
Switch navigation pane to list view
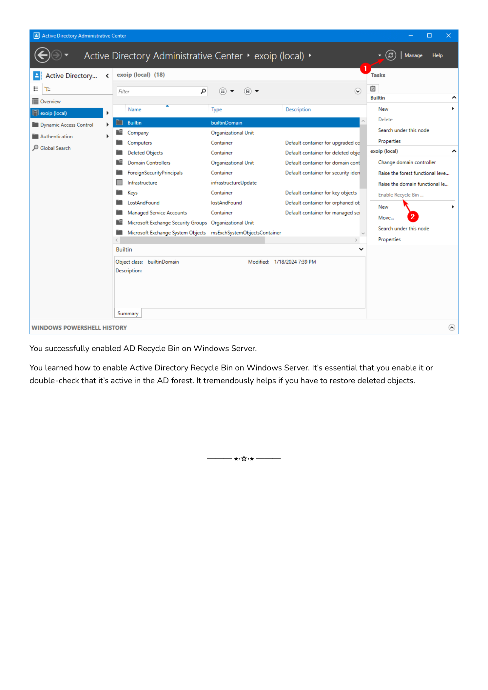pyautogui.click(x=36, y=89)
